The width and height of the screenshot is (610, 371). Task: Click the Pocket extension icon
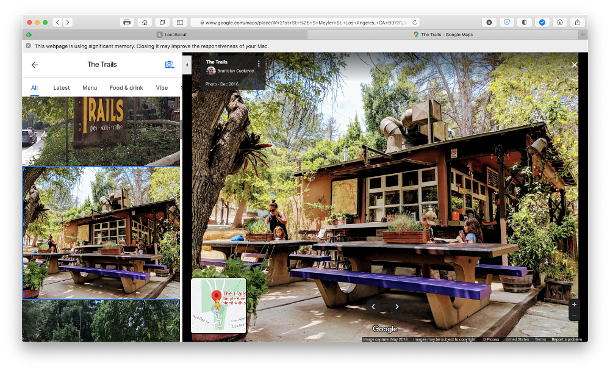click(x=506, y=23)
